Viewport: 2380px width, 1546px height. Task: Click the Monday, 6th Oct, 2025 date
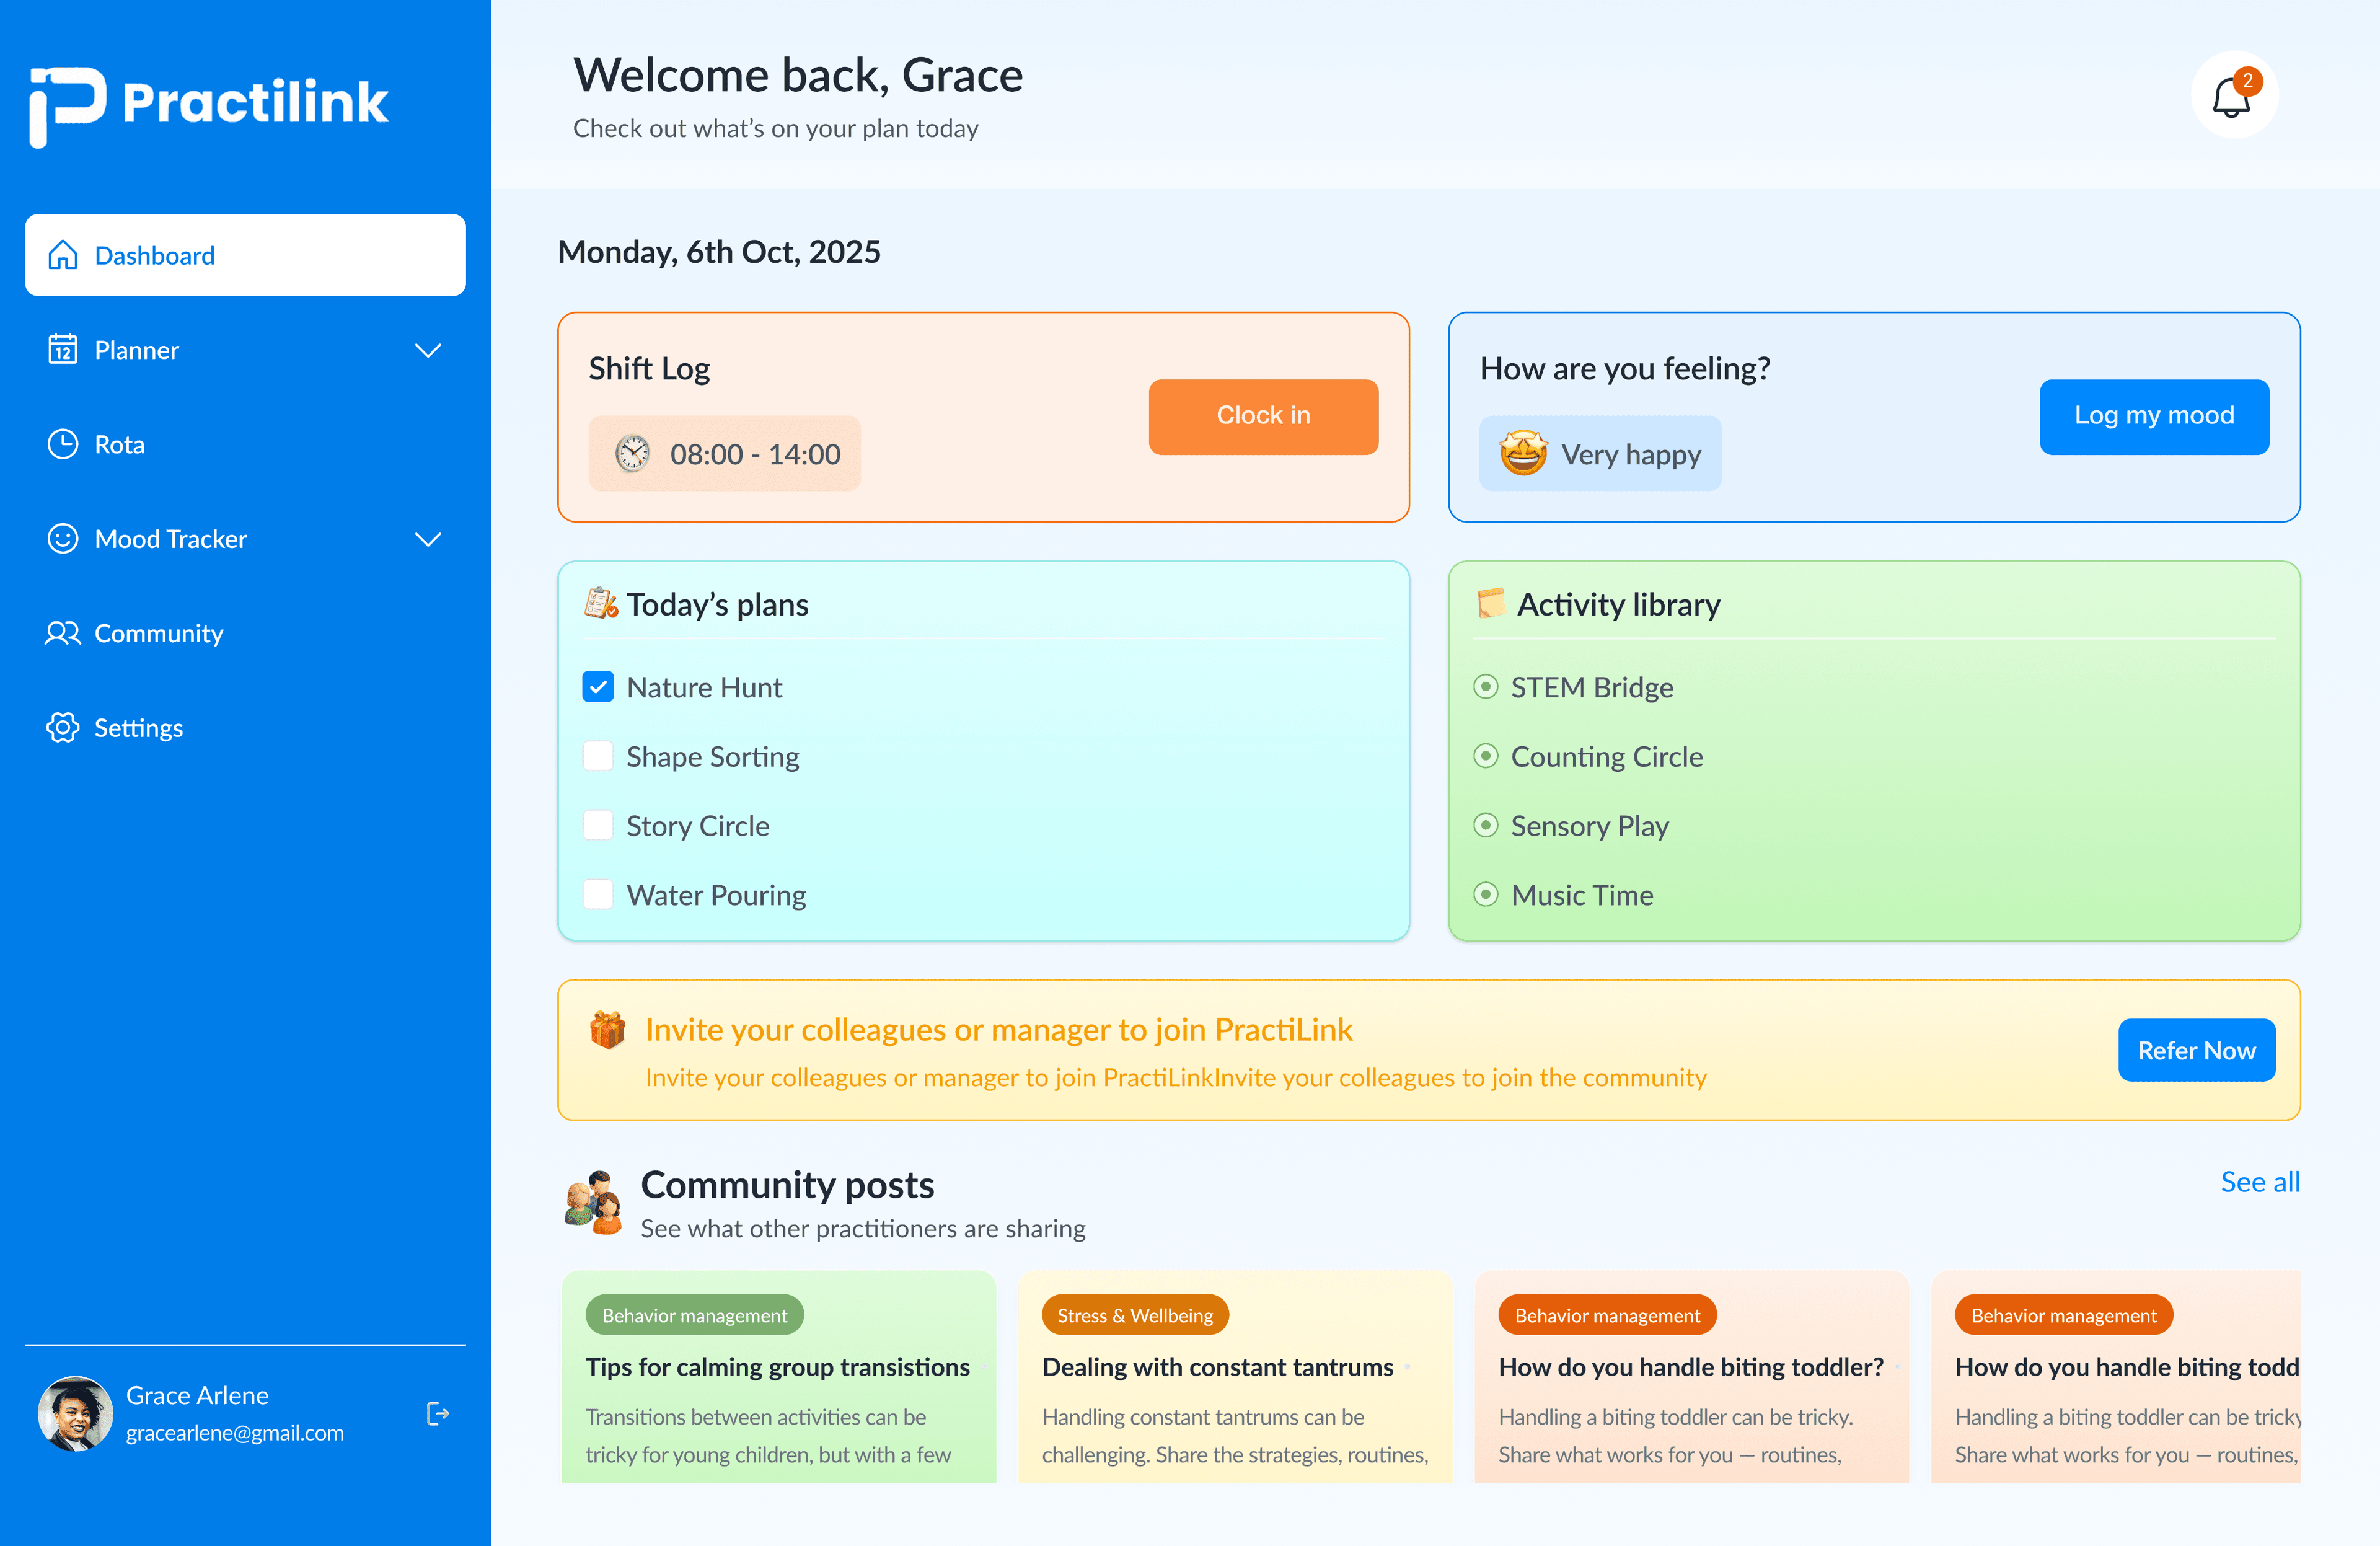pos(719,252)
